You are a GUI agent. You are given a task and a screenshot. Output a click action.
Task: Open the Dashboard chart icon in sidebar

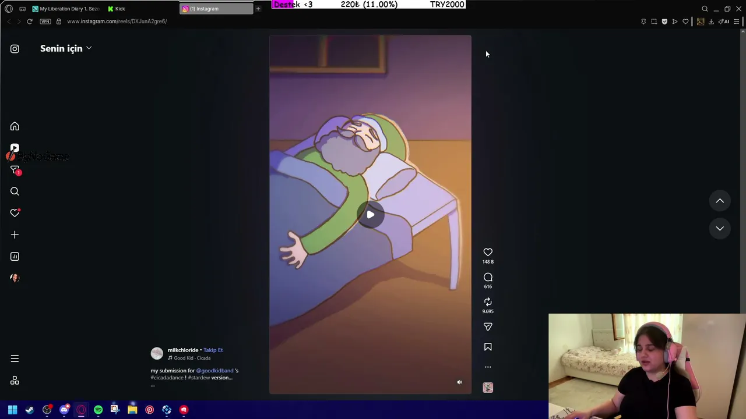pyautogui.click(x=15, y=256)
